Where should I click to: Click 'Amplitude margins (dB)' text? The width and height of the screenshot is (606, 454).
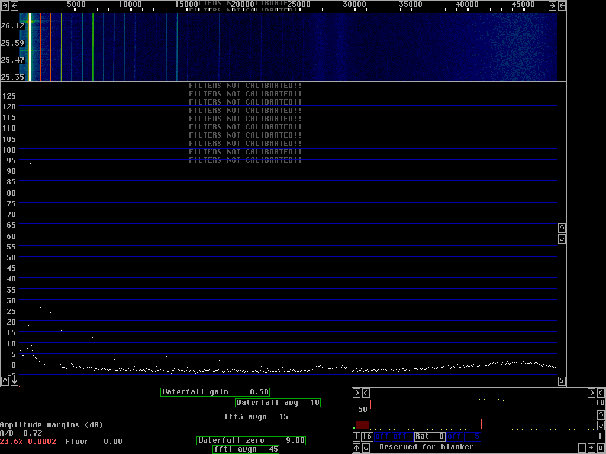point(52,425)
